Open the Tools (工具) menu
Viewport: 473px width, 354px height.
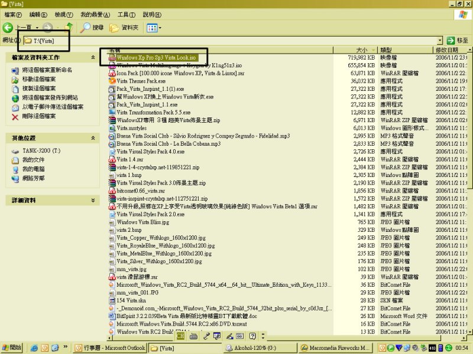[127, 14]
